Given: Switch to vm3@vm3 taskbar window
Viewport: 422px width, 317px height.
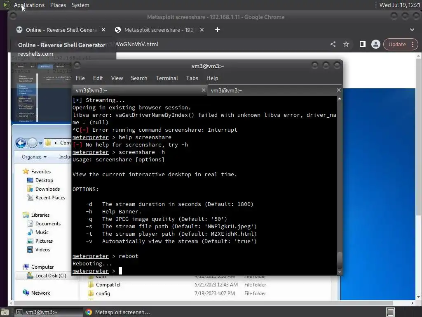Looking at the screenshot, I should 49,312.
